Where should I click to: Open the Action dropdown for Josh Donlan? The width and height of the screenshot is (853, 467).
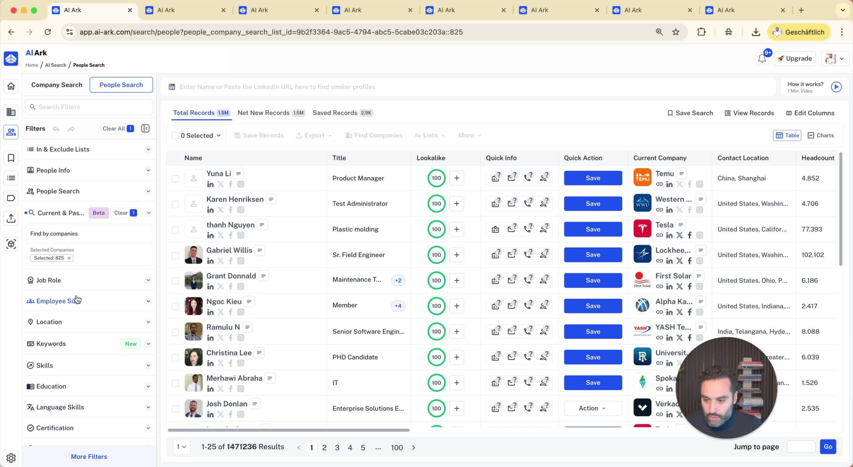[x=593, y=408]
